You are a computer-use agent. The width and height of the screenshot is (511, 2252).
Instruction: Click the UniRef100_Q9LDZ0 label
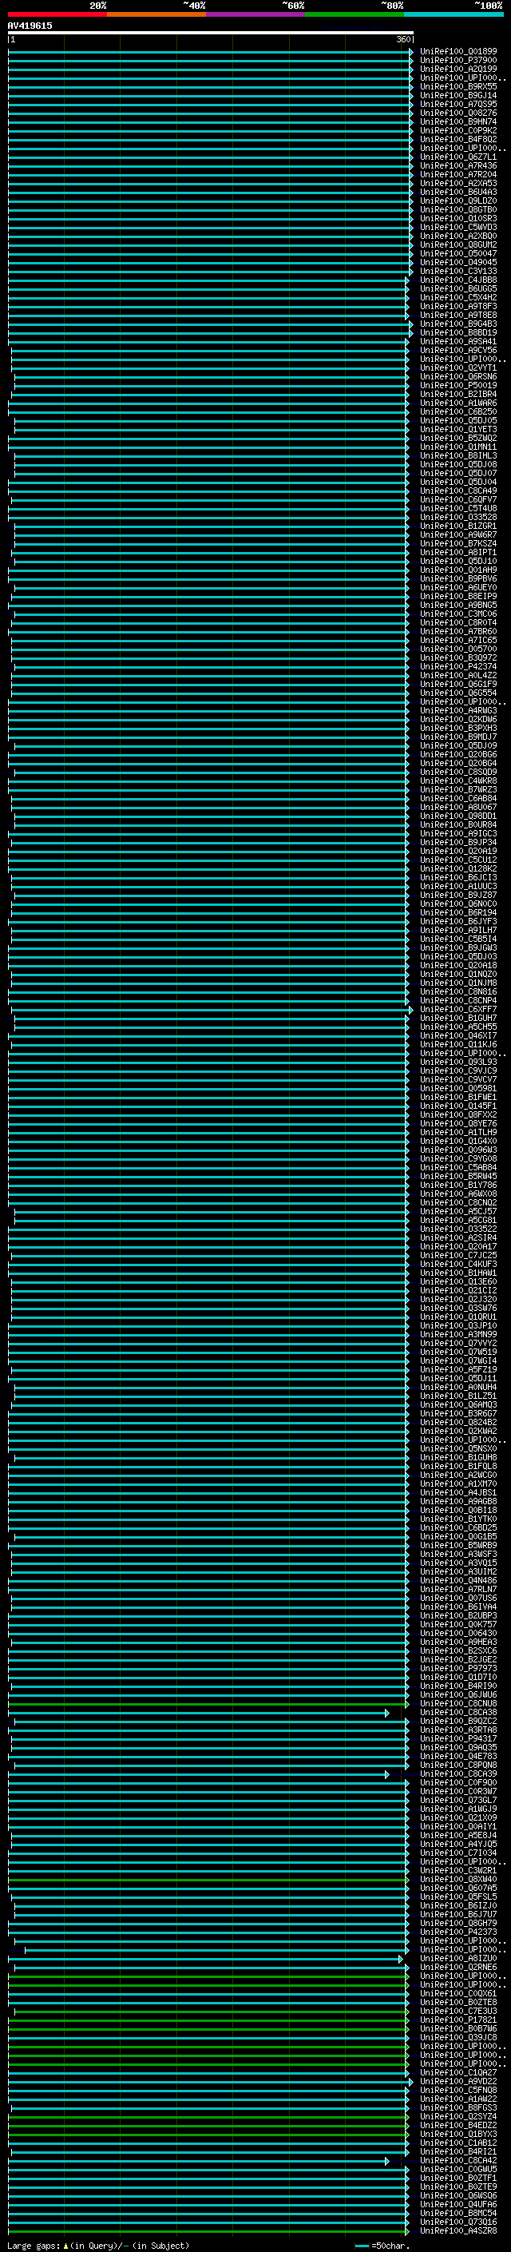458,201
